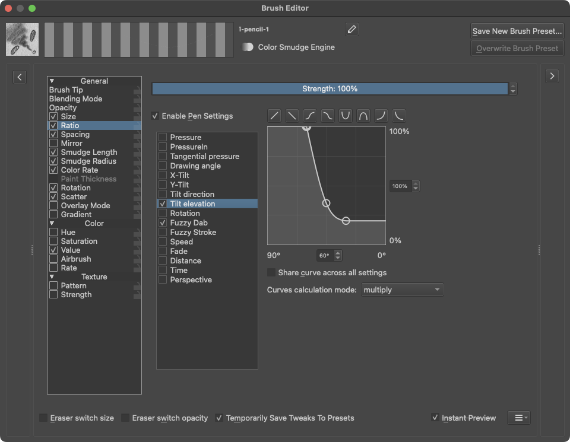Collapse the General category triangle
Viewport: 570px width, 442px height.
tap(52, 81)
